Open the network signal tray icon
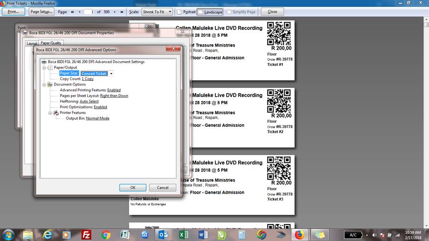Screen dimensions: 429x241 pos(397,235)
